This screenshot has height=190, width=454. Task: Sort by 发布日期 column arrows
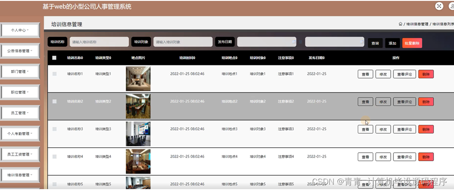pyautogui.click(x=324, y=58)
